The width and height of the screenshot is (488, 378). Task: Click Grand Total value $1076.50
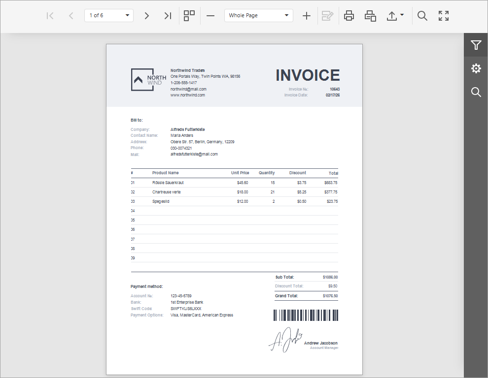click(330, 296)
